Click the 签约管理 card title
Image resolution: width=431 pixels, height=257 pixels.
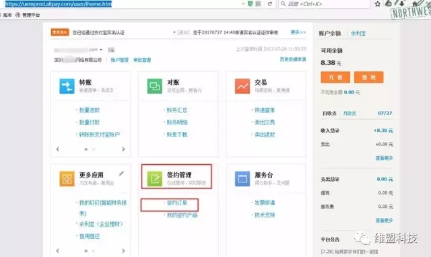(179, 175)
